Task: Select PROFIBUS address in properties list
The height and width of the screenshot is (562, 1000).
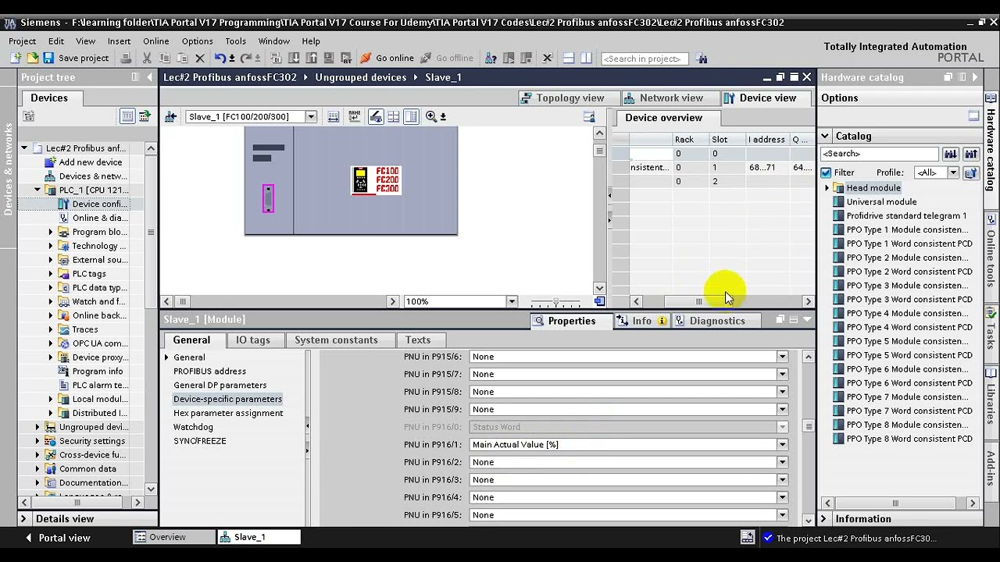Action: (209, 371)
